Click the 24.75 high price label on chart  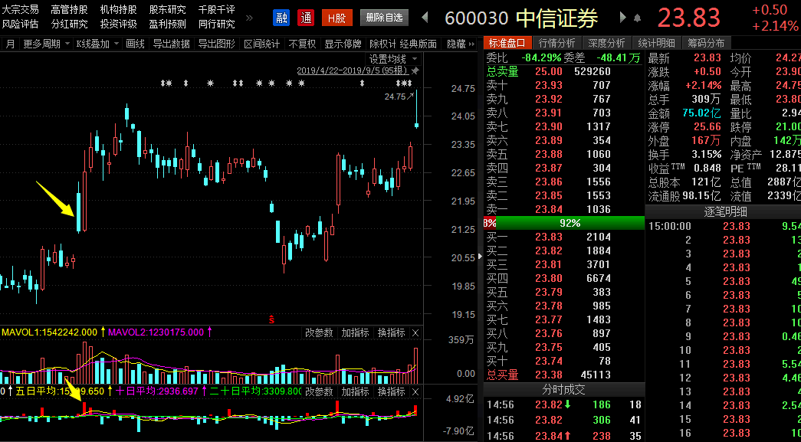point(395,97)
